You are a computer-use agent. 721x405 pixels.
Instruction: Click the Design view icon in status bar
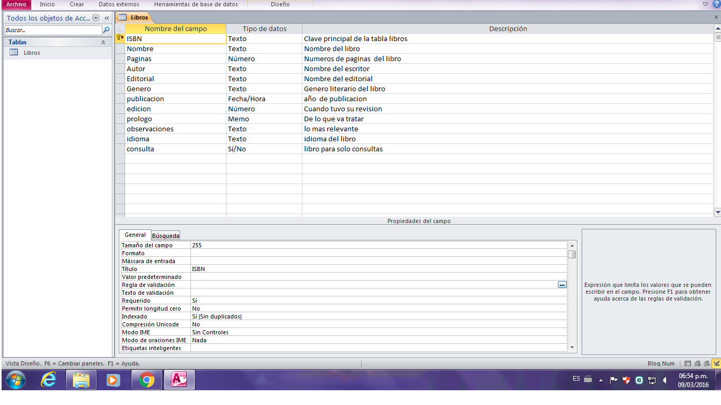click(716, 363)
